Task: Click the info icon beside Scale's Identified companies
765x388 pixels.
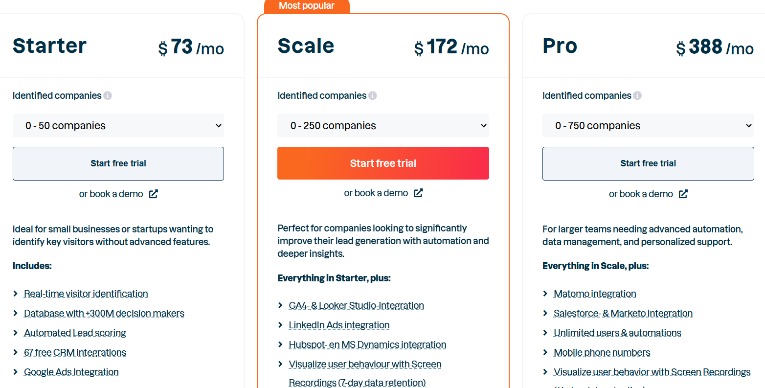Action: 373,95
